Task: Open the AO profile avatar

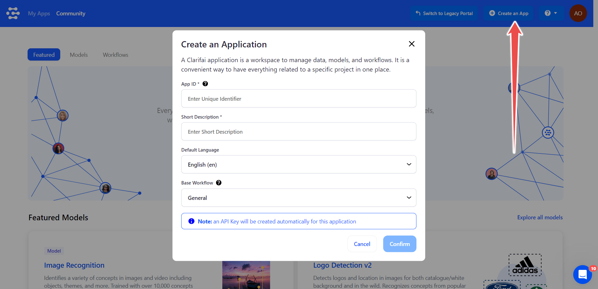Action: (578, 13)
